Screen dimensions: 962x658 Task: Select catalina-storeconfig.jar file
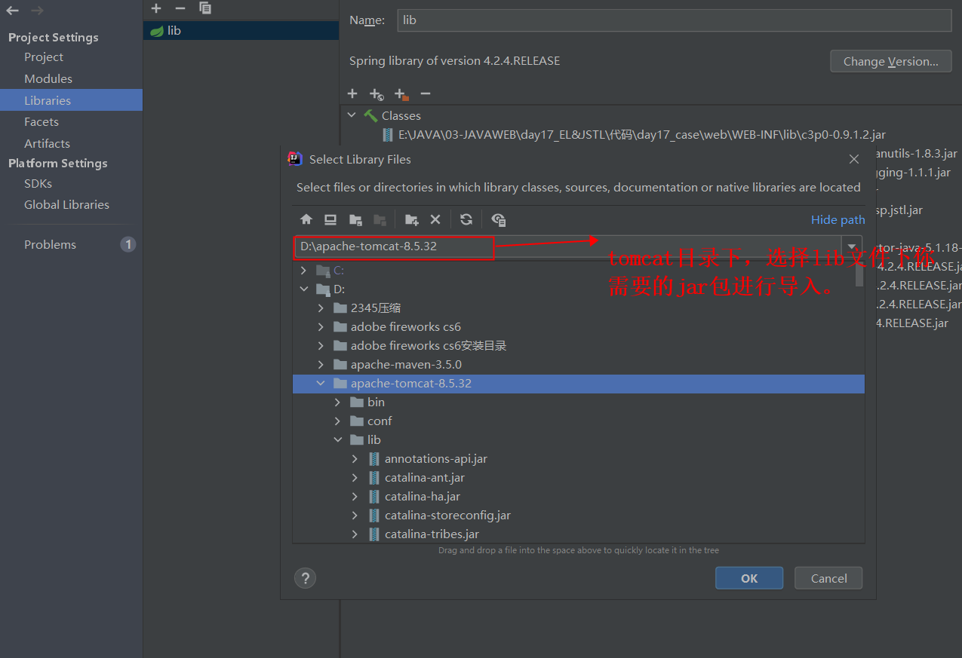(448, 516)
